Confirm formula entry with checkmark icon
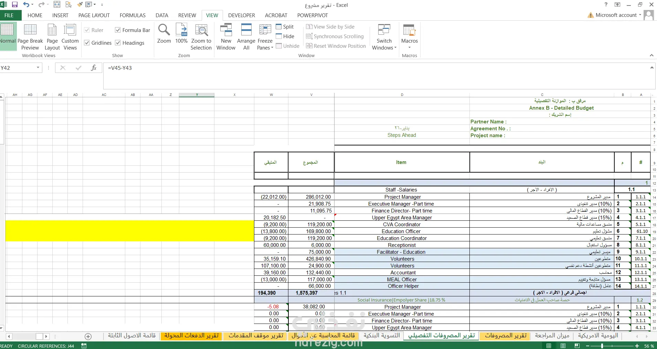 click(78, 68)
